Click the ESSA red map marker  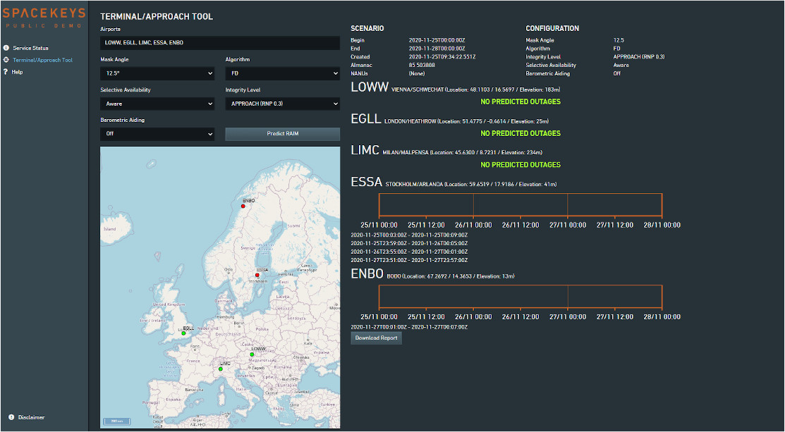pyautogui.click(x=257, y=275)
